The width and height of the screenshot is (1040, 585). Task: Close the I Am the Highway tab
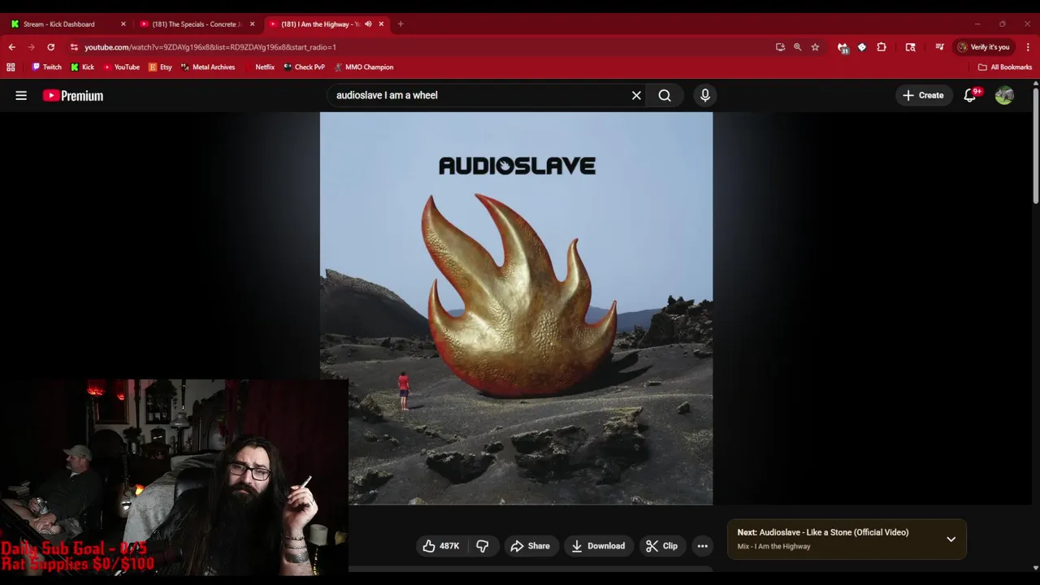[381, 24]
